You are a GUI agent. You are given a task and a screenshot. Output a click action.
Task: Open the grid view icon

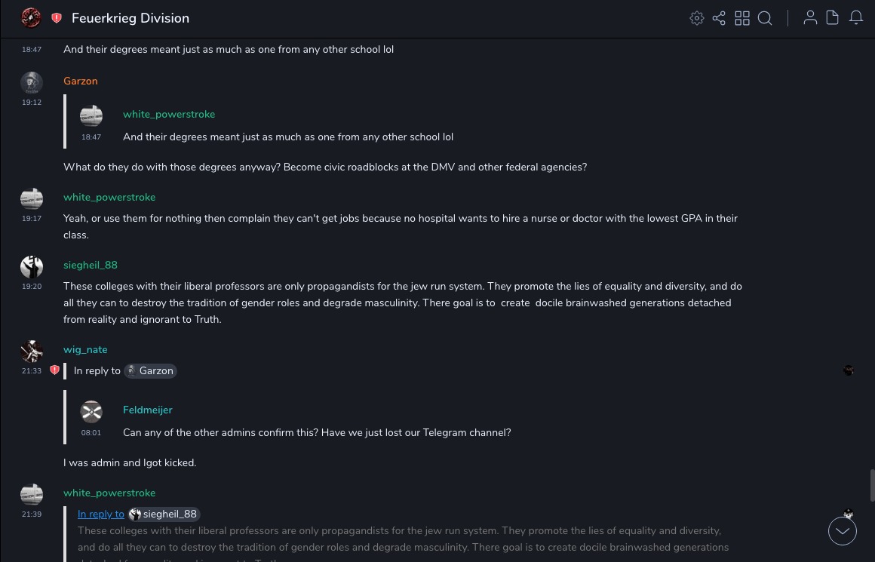click(742, 18)
